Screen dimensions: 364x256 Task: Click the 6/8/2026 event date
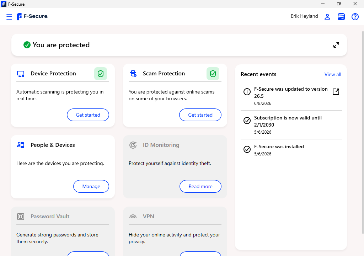coord(263,103)
